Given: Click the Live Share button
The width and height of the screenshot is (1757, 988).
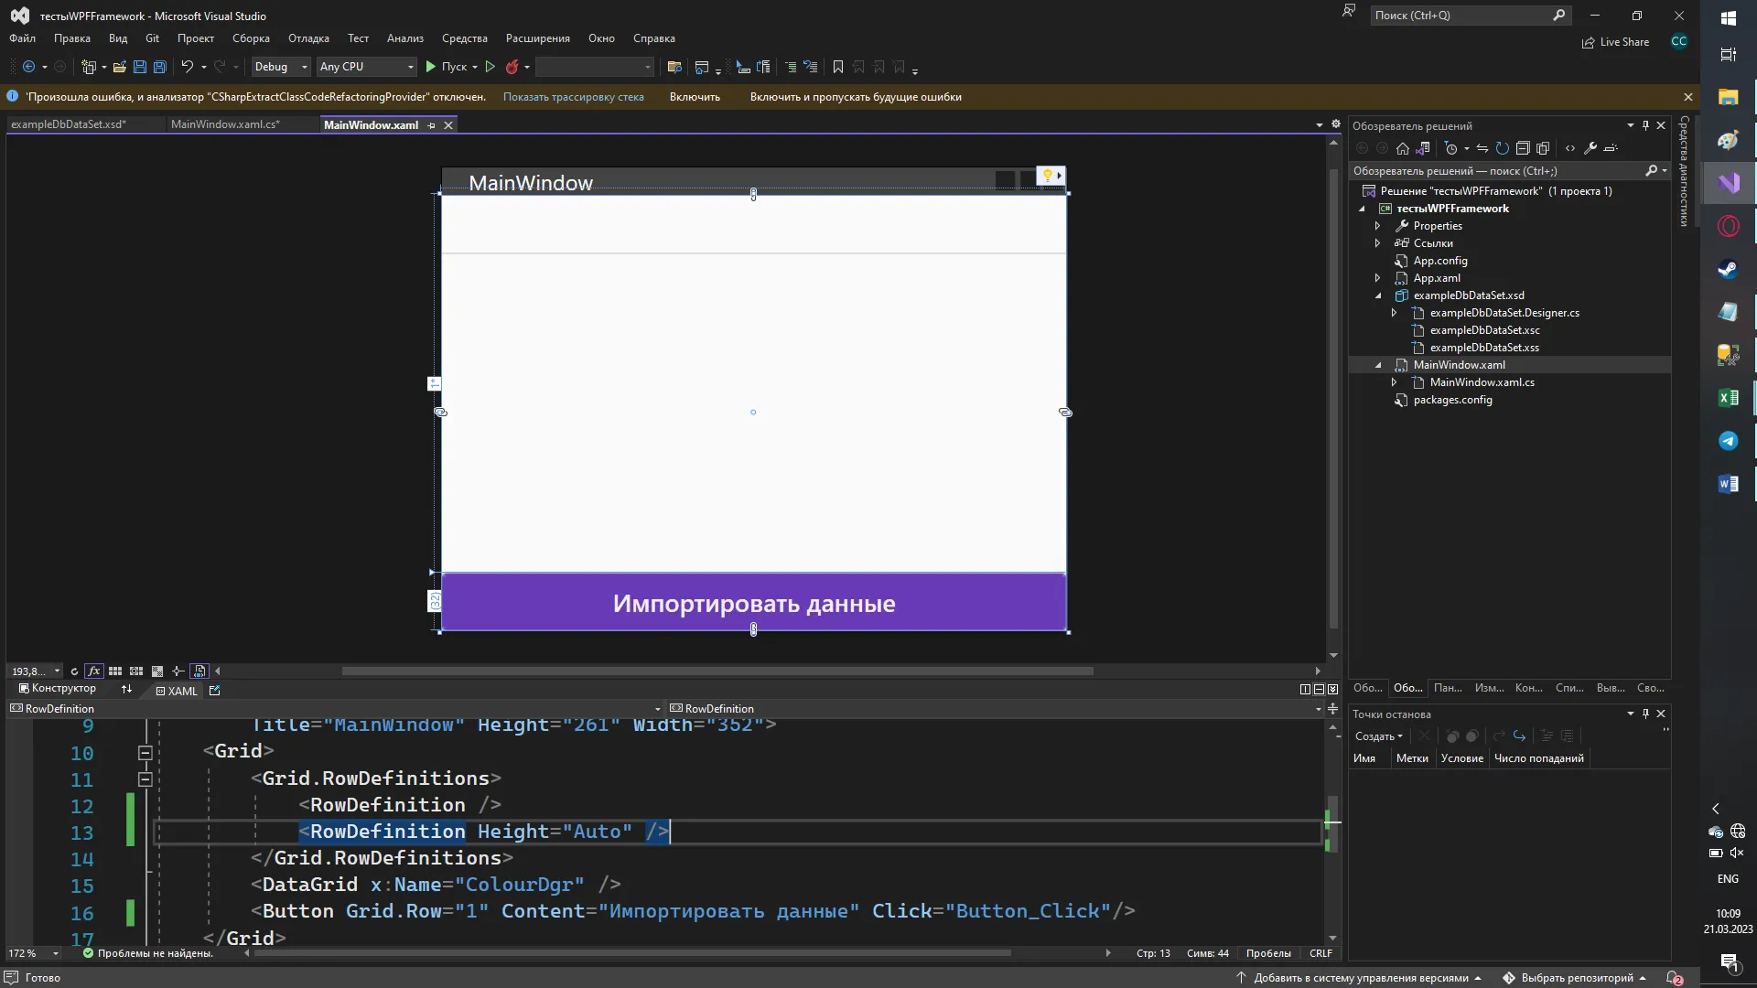Looking at the screenshot, I should pyautogui.click(x=1616, y=42).
